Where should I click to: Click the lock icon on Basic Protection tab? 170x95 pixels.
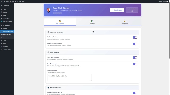pos(60,21)
